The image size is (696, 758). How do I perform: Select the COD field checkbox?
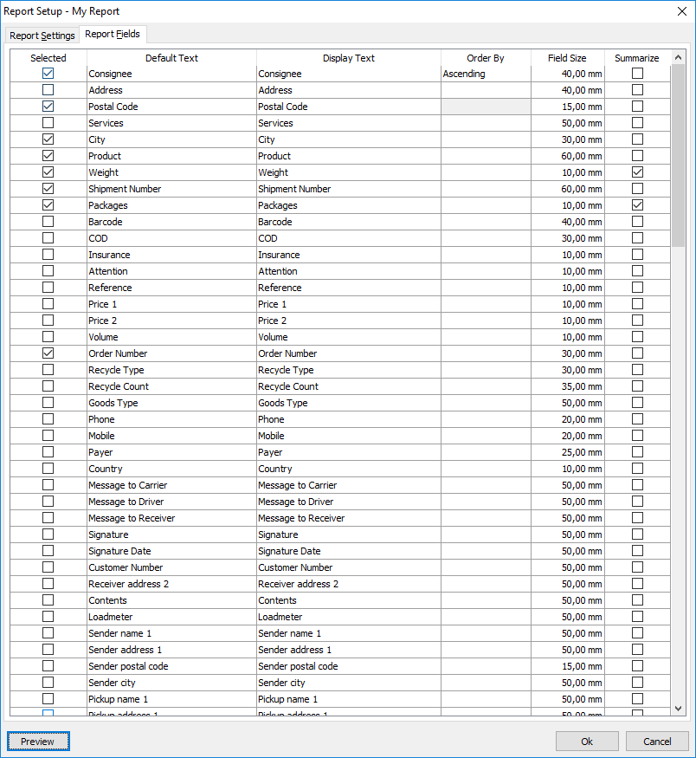click(x=48, y=238)
